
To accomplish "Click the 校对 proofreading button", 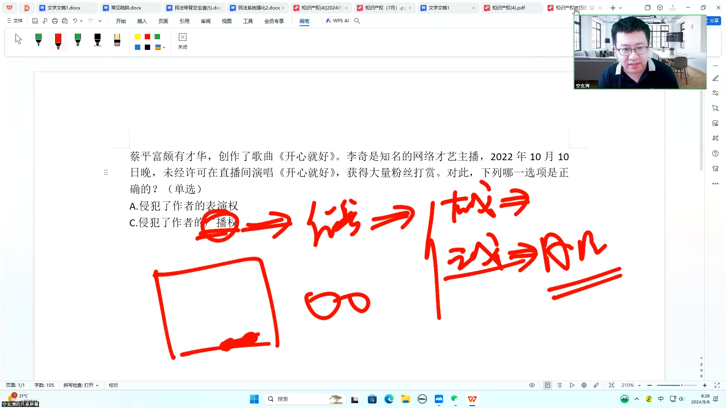I will pos(113,385).
